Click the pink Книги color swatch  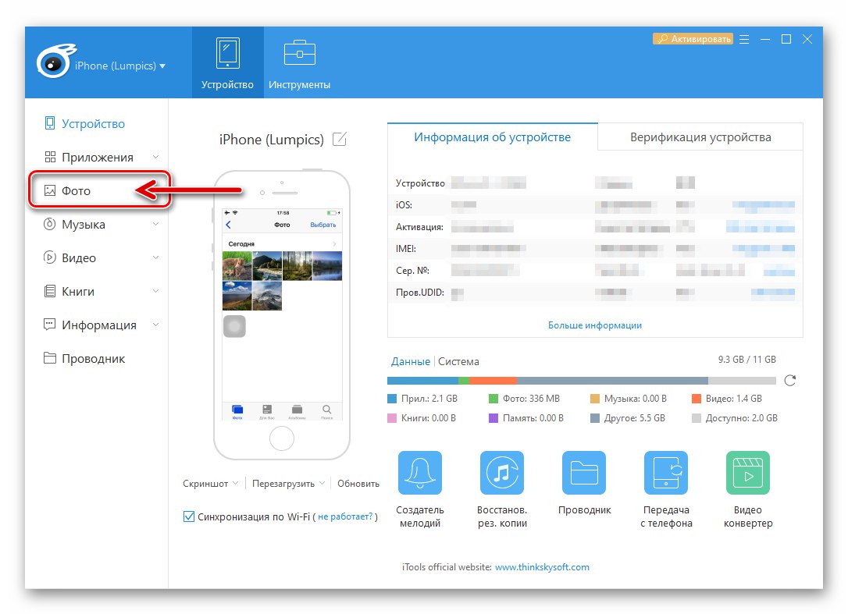[x=392, y=418]
